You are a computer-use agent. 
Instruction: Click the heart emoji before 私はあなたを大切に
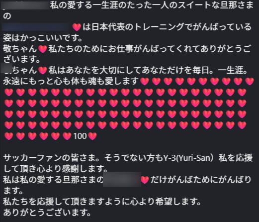coord(43,70)
